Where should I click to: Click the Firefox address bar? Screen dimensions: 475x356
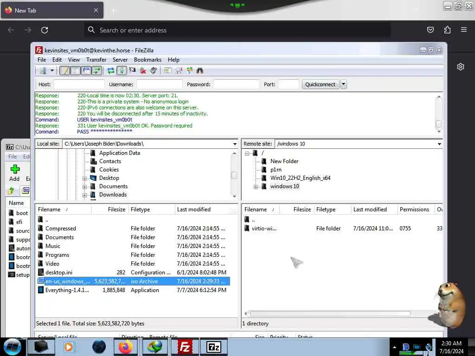coord(237,30)
